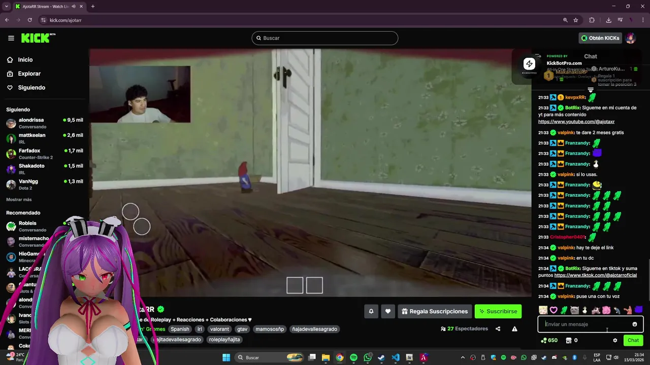Mute the AjotaRR Stream tab audio

[x=74, y=7]
